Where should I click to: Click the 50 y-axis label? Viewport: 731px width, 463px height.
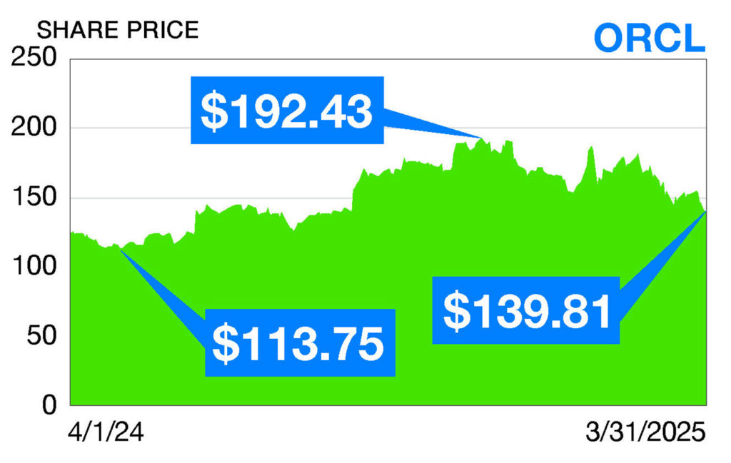[x=43, y=336]
